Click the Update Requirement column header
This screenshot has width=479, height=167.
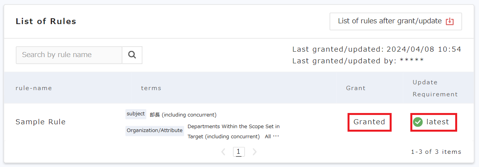click(435, 88)
